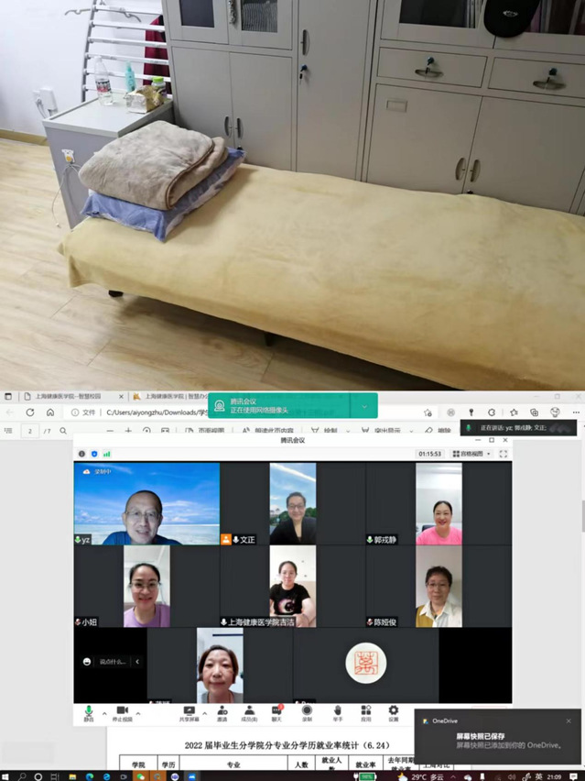Expand camera options arrow next to stop video
Screen dimensions: 585x781
139,712
